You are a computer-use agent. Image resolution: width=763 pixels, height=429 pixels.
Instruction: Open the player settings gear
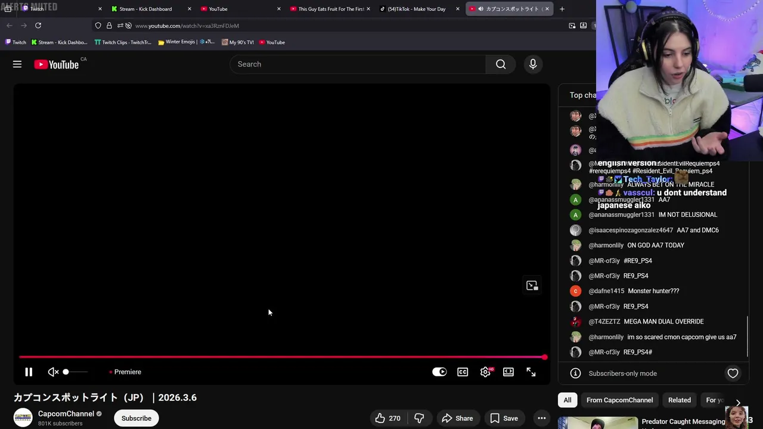tap(485, 372)
